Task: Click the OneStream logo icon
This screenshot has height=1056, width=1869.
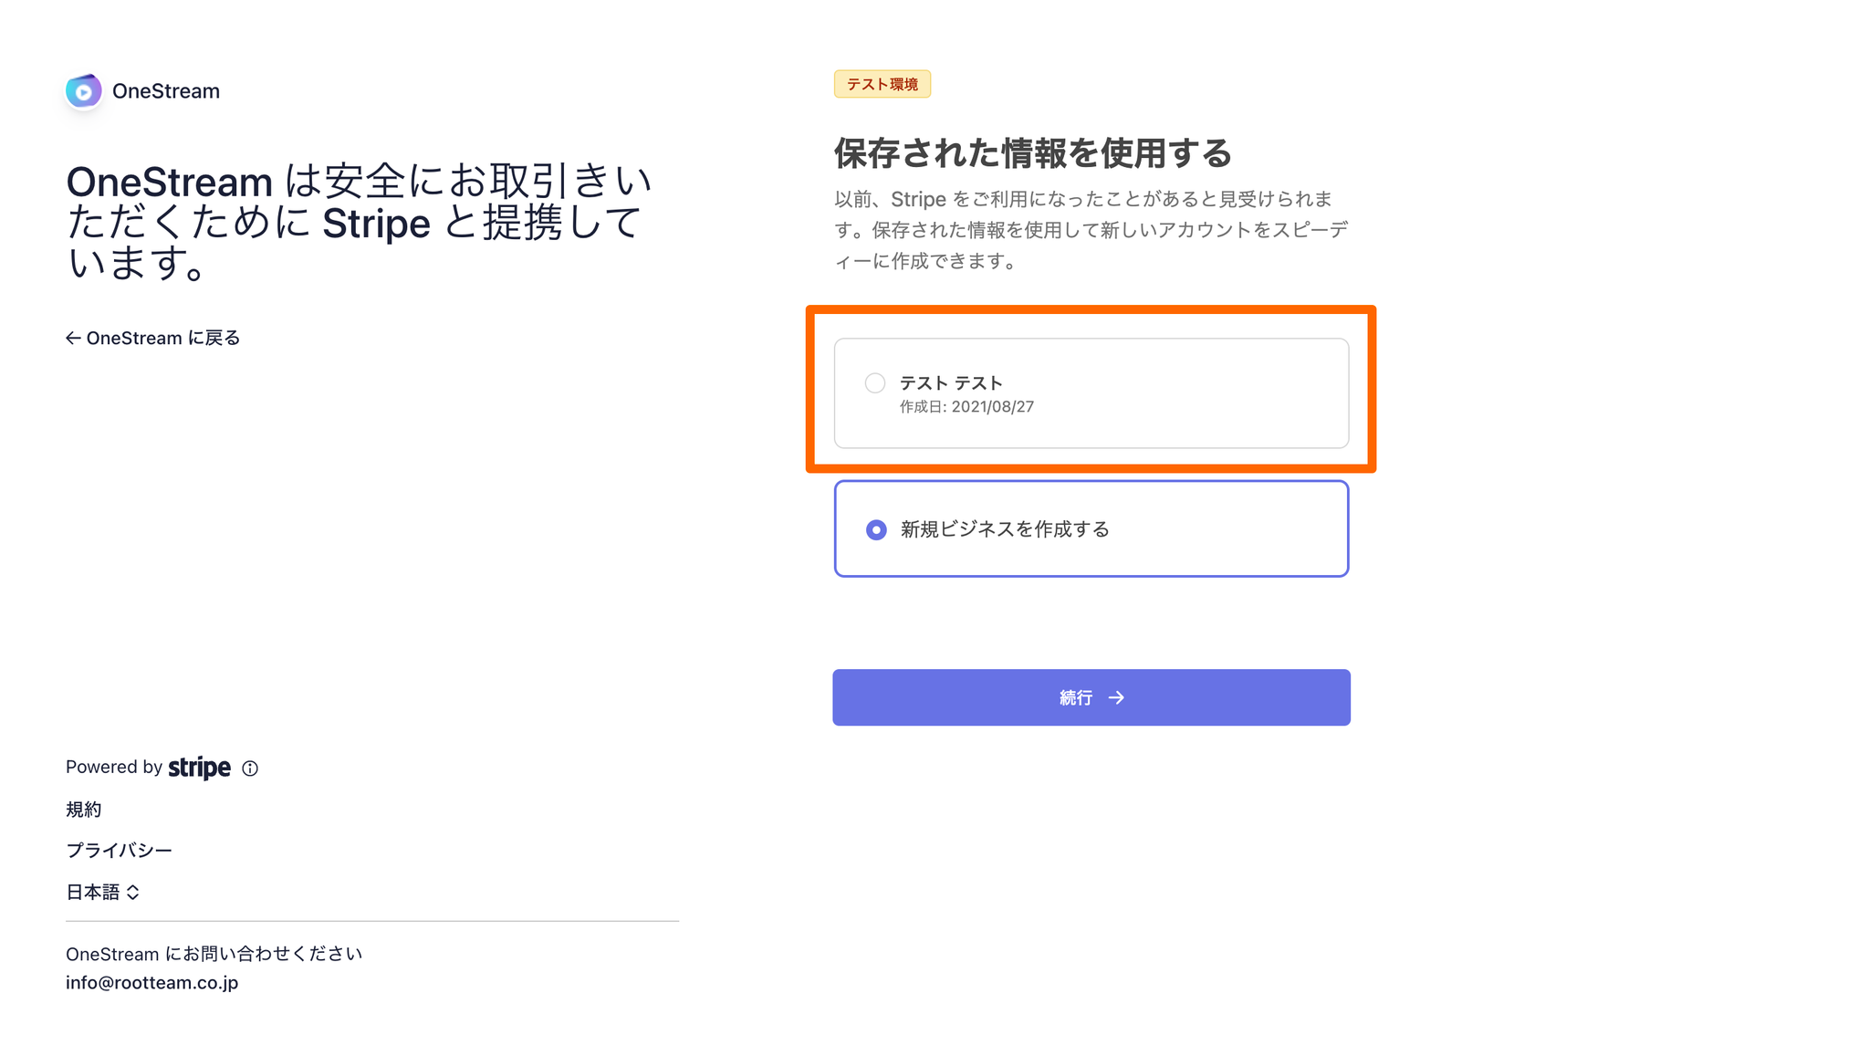Action: click(x=84, y=91)
